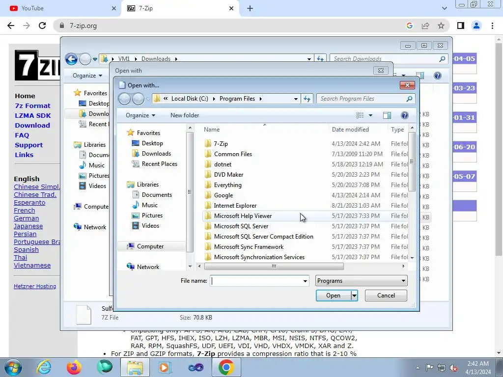Viewport: 503px width, 377px height.
Task: Click the horizontal scrollbar of file list
Action: 274,266
